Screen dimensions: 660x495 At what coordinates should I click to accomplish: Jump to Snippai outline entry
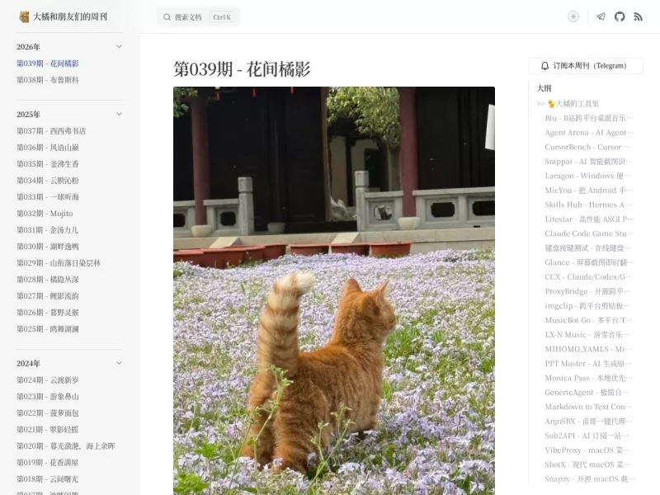coord(588,161)
